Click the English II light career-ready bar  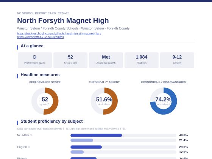click(x=77, y=152)
